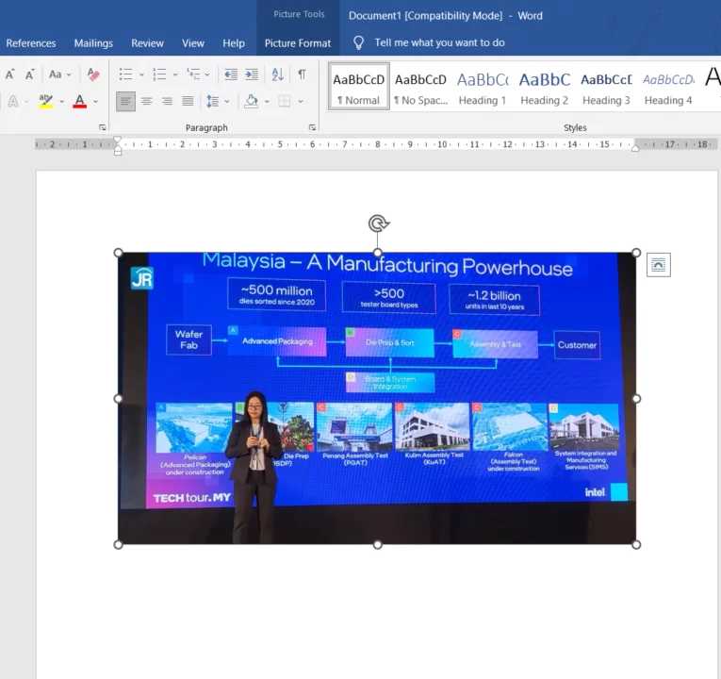Open the Bullets list dropdown arrow

[x=141, y=75]
